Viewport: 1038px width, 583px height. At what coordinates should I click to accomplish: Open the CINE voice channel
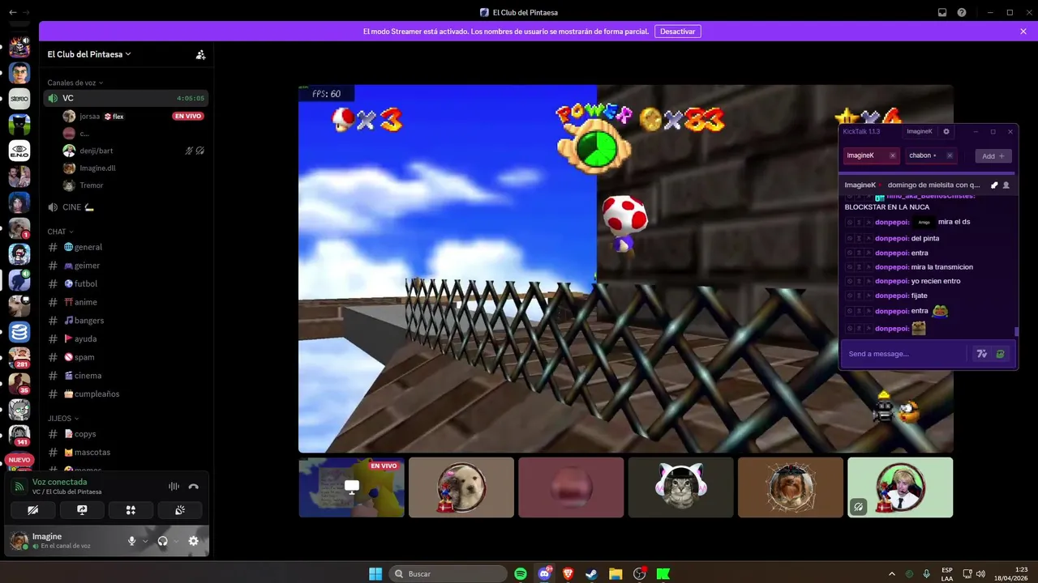click(x=126, y=207)
